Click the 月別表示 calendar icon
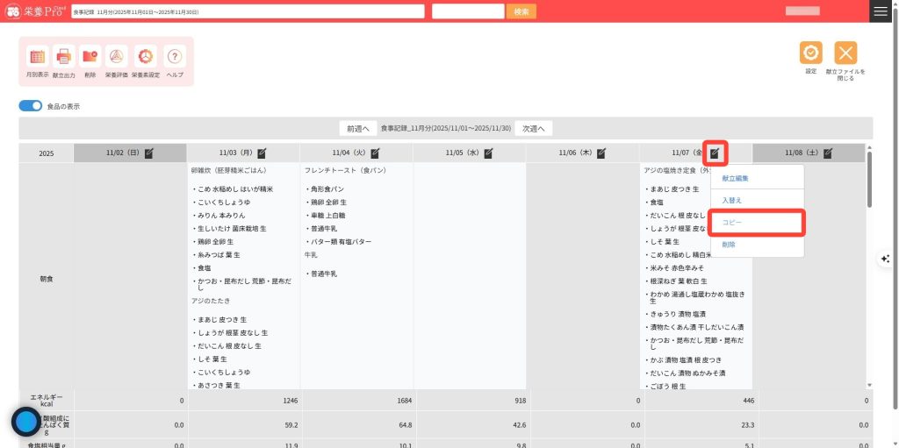Image resolution: width=899 pixels, height=448 pixels. click(x=38, y=57)
